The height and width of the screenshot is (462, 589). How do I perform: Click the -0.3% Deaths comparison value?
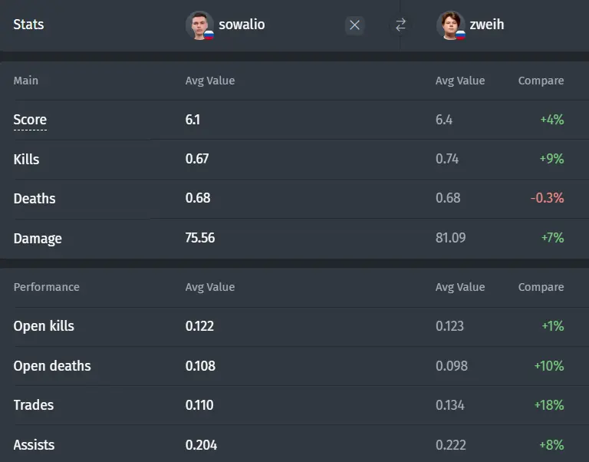547,198
